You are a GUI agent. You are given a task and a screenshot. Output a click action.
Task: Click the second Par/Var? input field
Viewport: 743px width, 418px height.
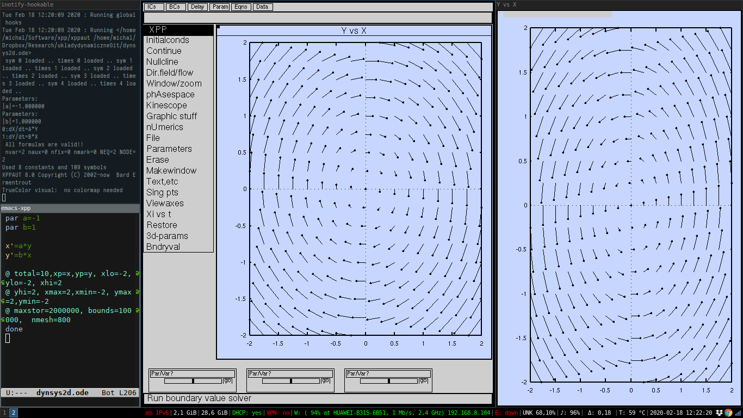(x=290, y=374)
